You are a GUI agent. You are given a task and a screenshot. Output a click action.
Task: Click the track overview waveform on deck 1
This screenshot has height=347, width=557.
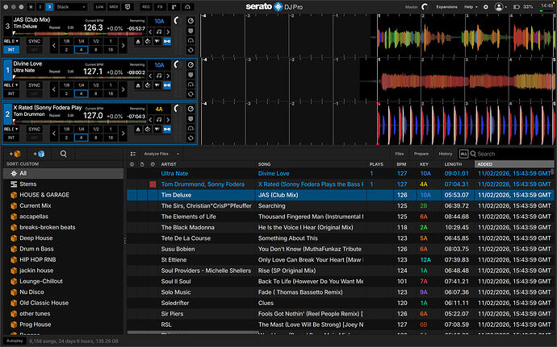click(x=79, y=77)
